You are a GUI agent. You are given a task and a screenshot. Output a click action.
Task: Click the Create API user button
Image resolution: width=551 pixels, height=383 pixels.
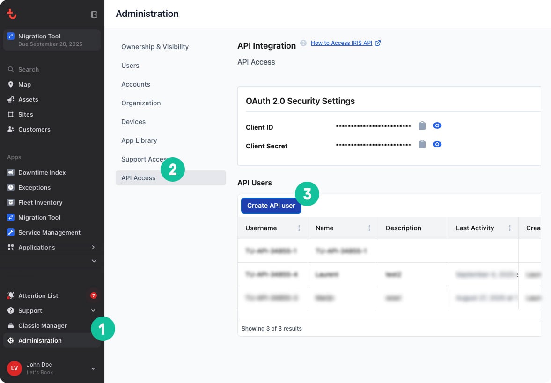coord(271,206)
